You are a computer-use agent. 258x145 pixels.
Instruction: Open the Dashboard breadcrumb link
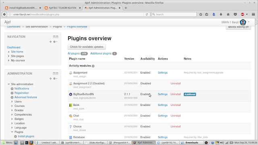14,27
